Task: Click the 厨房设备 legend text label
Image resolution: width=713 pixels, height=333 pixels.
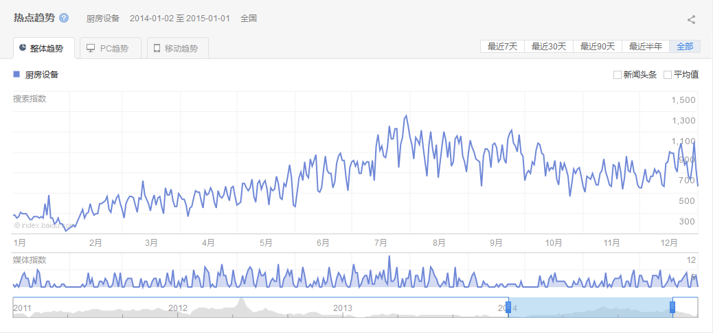Action: [42, 75]
